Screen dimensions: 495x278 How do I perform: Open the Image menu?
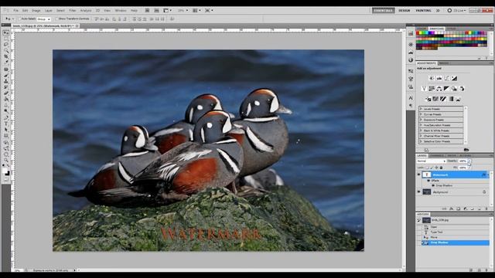click(x=36, y=10)
